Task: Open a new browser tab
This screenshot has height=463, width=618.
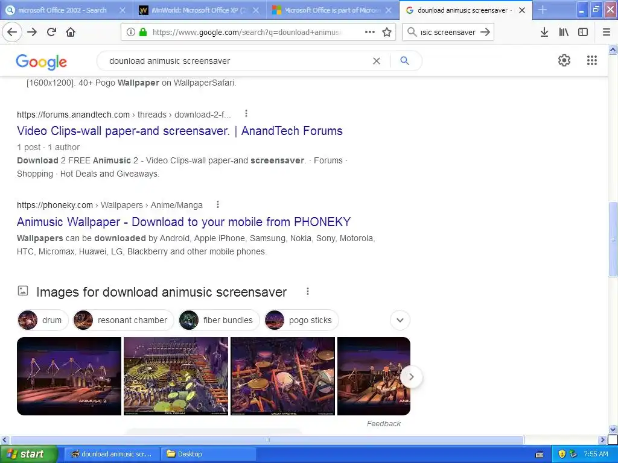Action: pyautogui.click(x=543, y=10)
